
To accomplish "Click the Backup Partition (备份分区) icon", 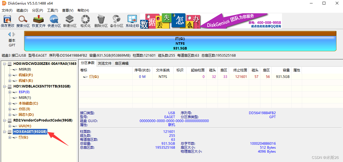I will (x=117, y=21).
